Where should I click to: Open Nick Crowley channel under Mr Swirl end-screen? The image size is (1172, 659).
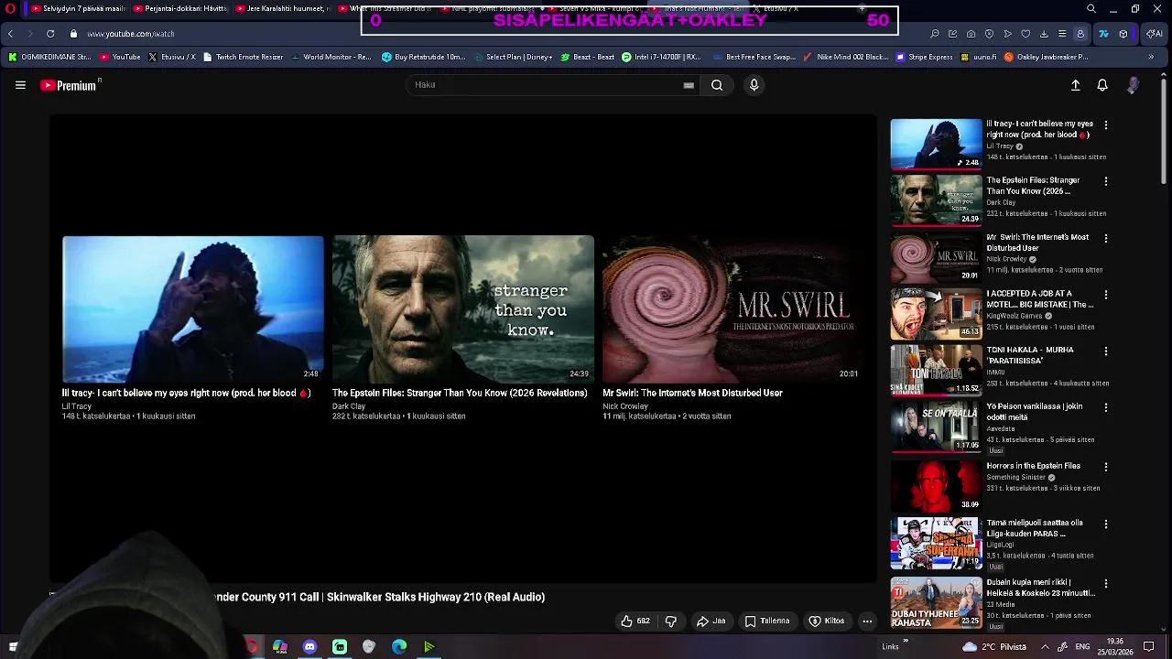click(x=625, y=406)
